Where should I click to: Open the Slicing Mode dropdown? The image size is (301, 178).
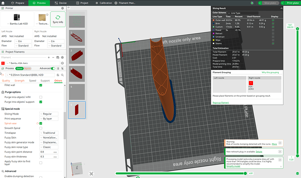49,114
